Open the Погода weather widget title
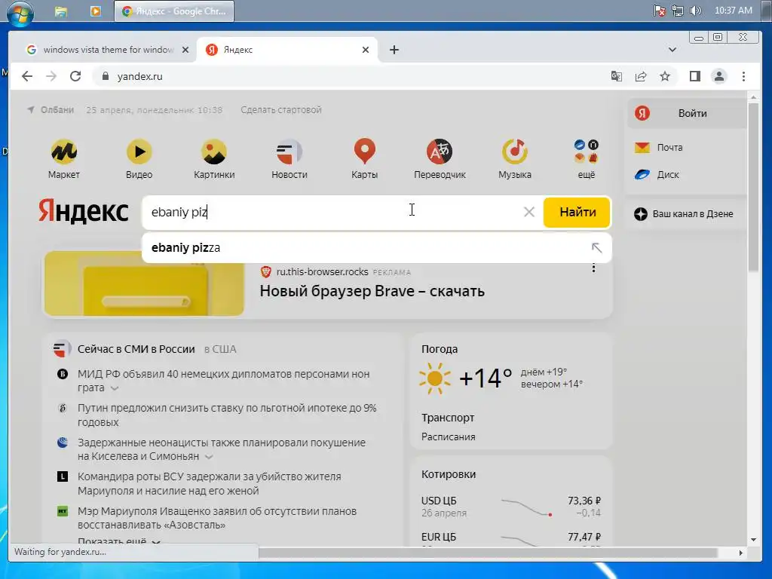772x579 pixels. tap(440, 349)
